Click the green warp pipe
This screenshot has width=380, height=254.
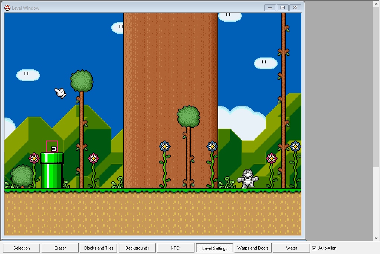[52, 171]
